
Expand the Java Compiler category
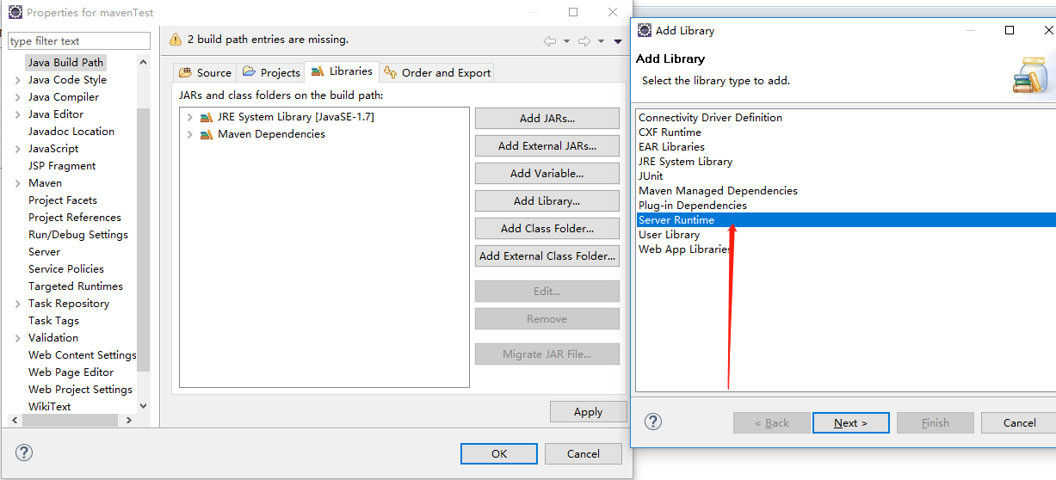click(x=17, y=97)
